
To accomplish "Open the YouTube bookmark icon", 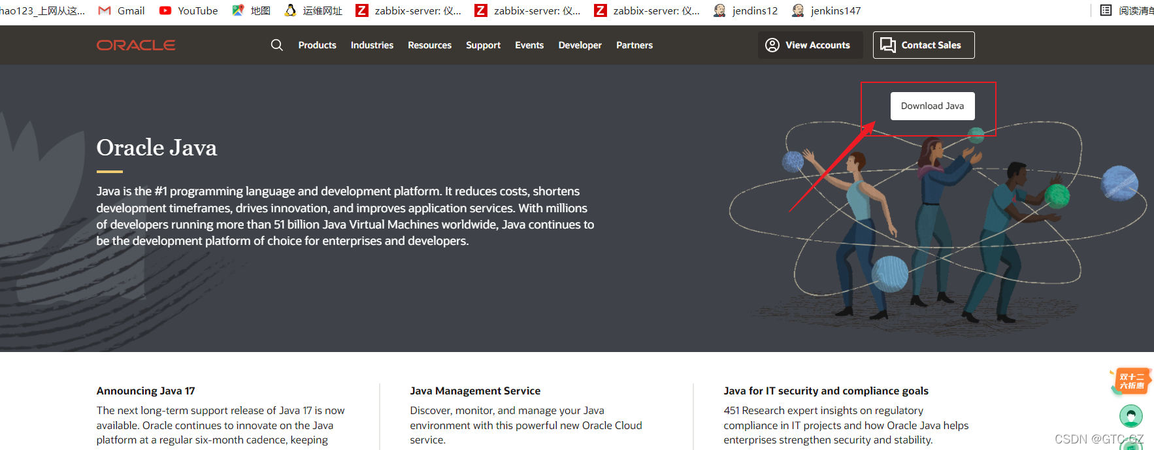I will click(x=165, y=10).
